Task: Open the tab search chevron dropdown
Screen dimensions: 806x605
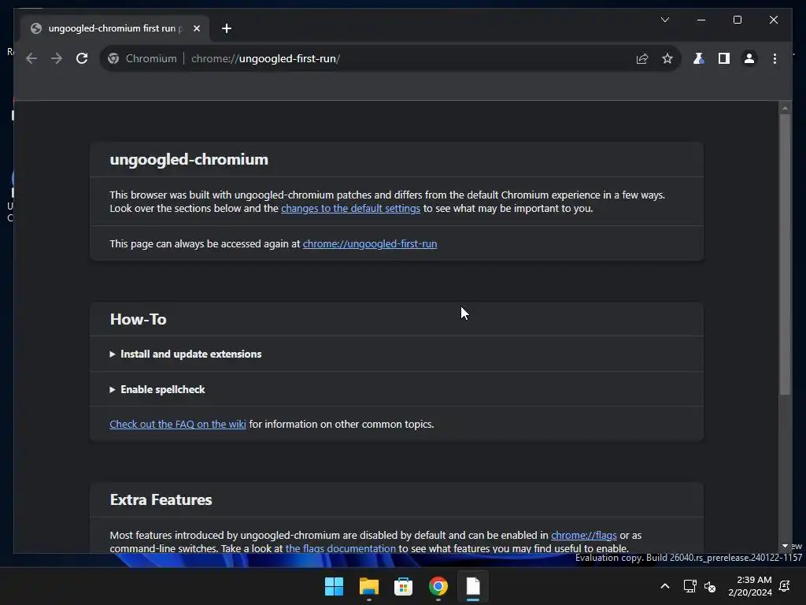Action: pos(665,20)
